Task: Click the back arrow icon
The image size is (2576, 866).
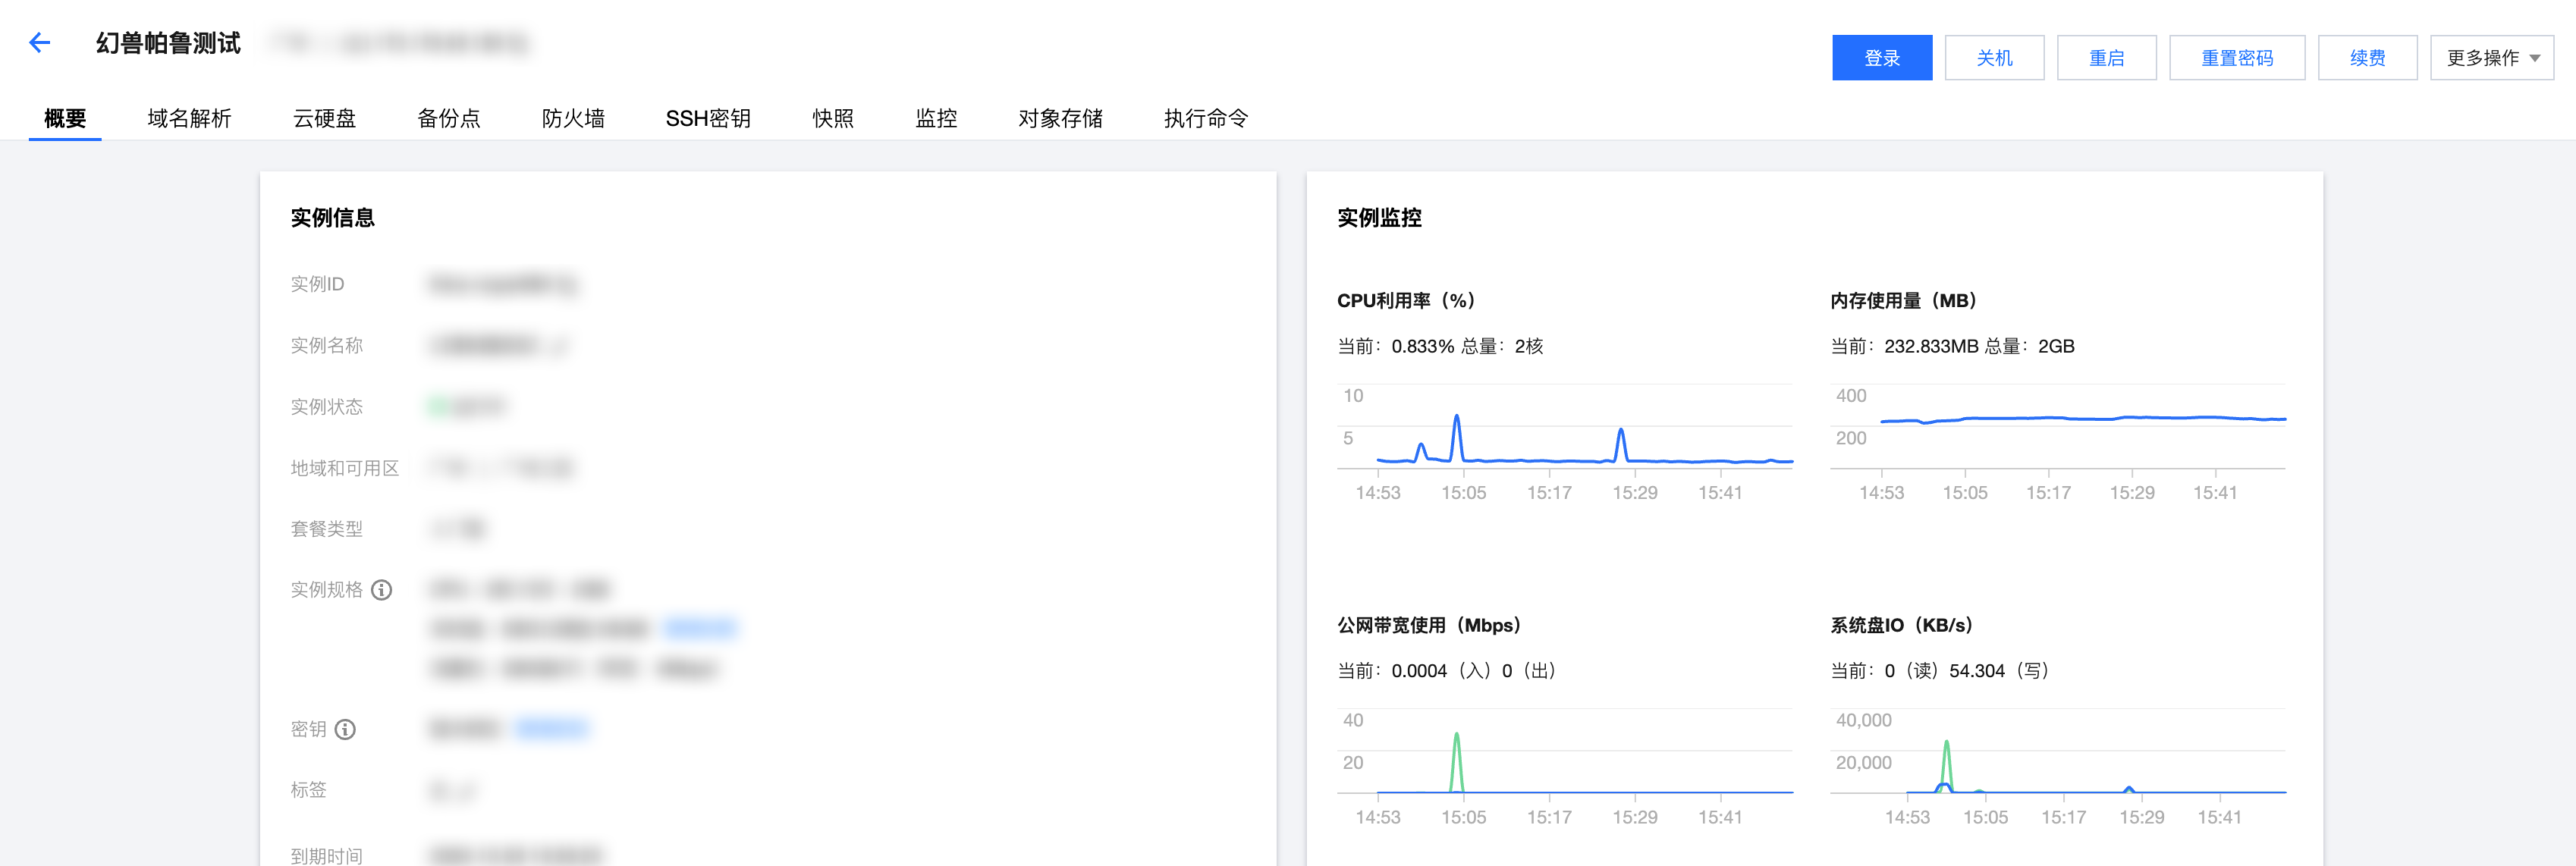Action: (x=39, y=42)
